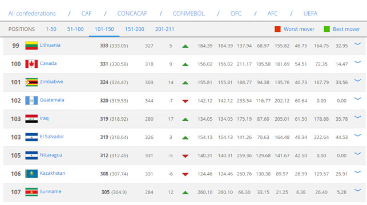
Task: Click the green up arrow in El Salvador row
Action: coord(185,138)
